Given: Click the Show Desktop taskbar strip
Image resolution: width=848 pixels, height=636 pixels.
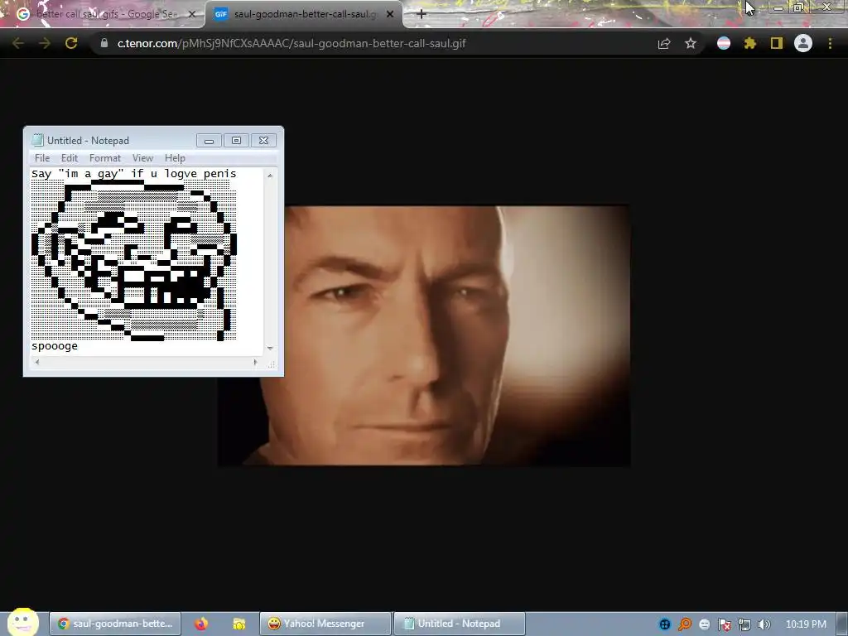Looking at the screenshot, I should [x=842, y=624].
